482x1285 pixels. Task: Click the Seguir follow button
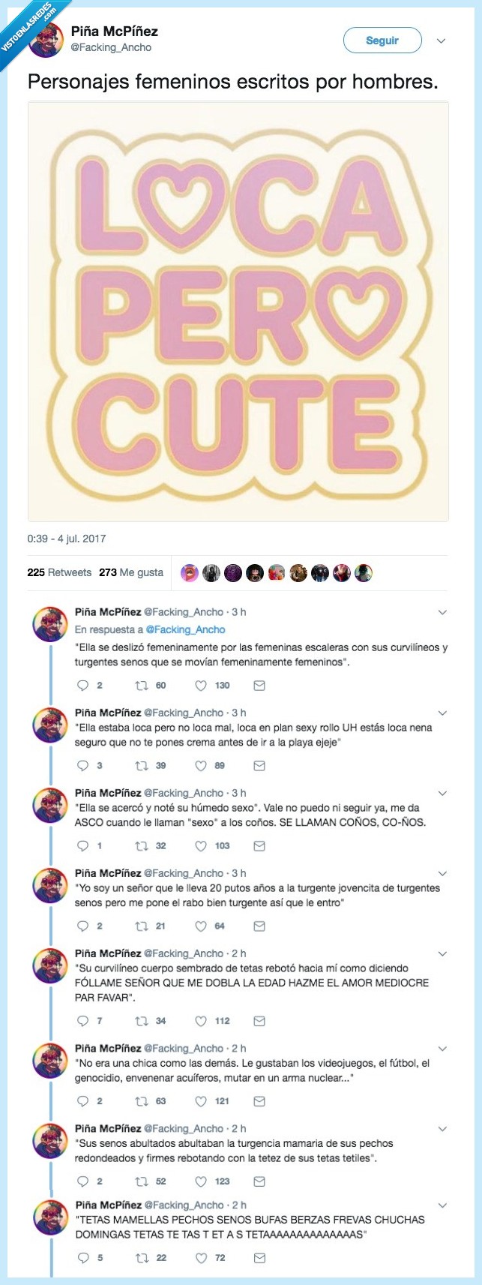coord(382,41)
